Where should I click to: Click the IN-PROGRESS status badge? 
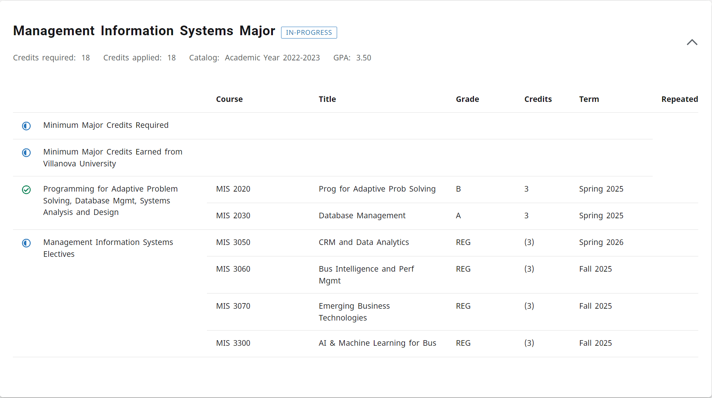(x=309, y=33)
